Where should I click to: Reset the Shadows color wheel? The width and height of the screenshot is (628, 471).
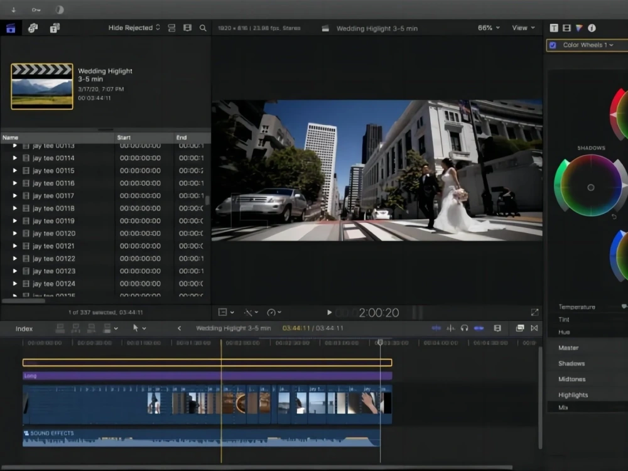(x=614, y=217)
